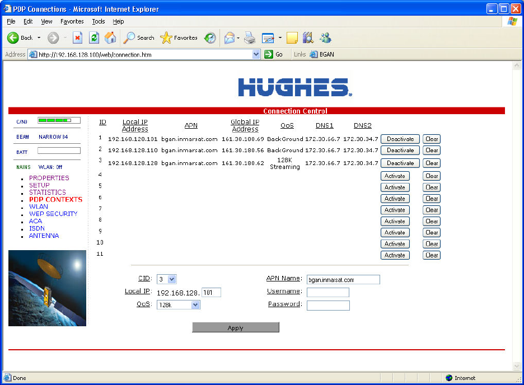Open the Messenger people icon
Image resolution: width=524 pixels, height=385 pixels.
coord(325,37)
